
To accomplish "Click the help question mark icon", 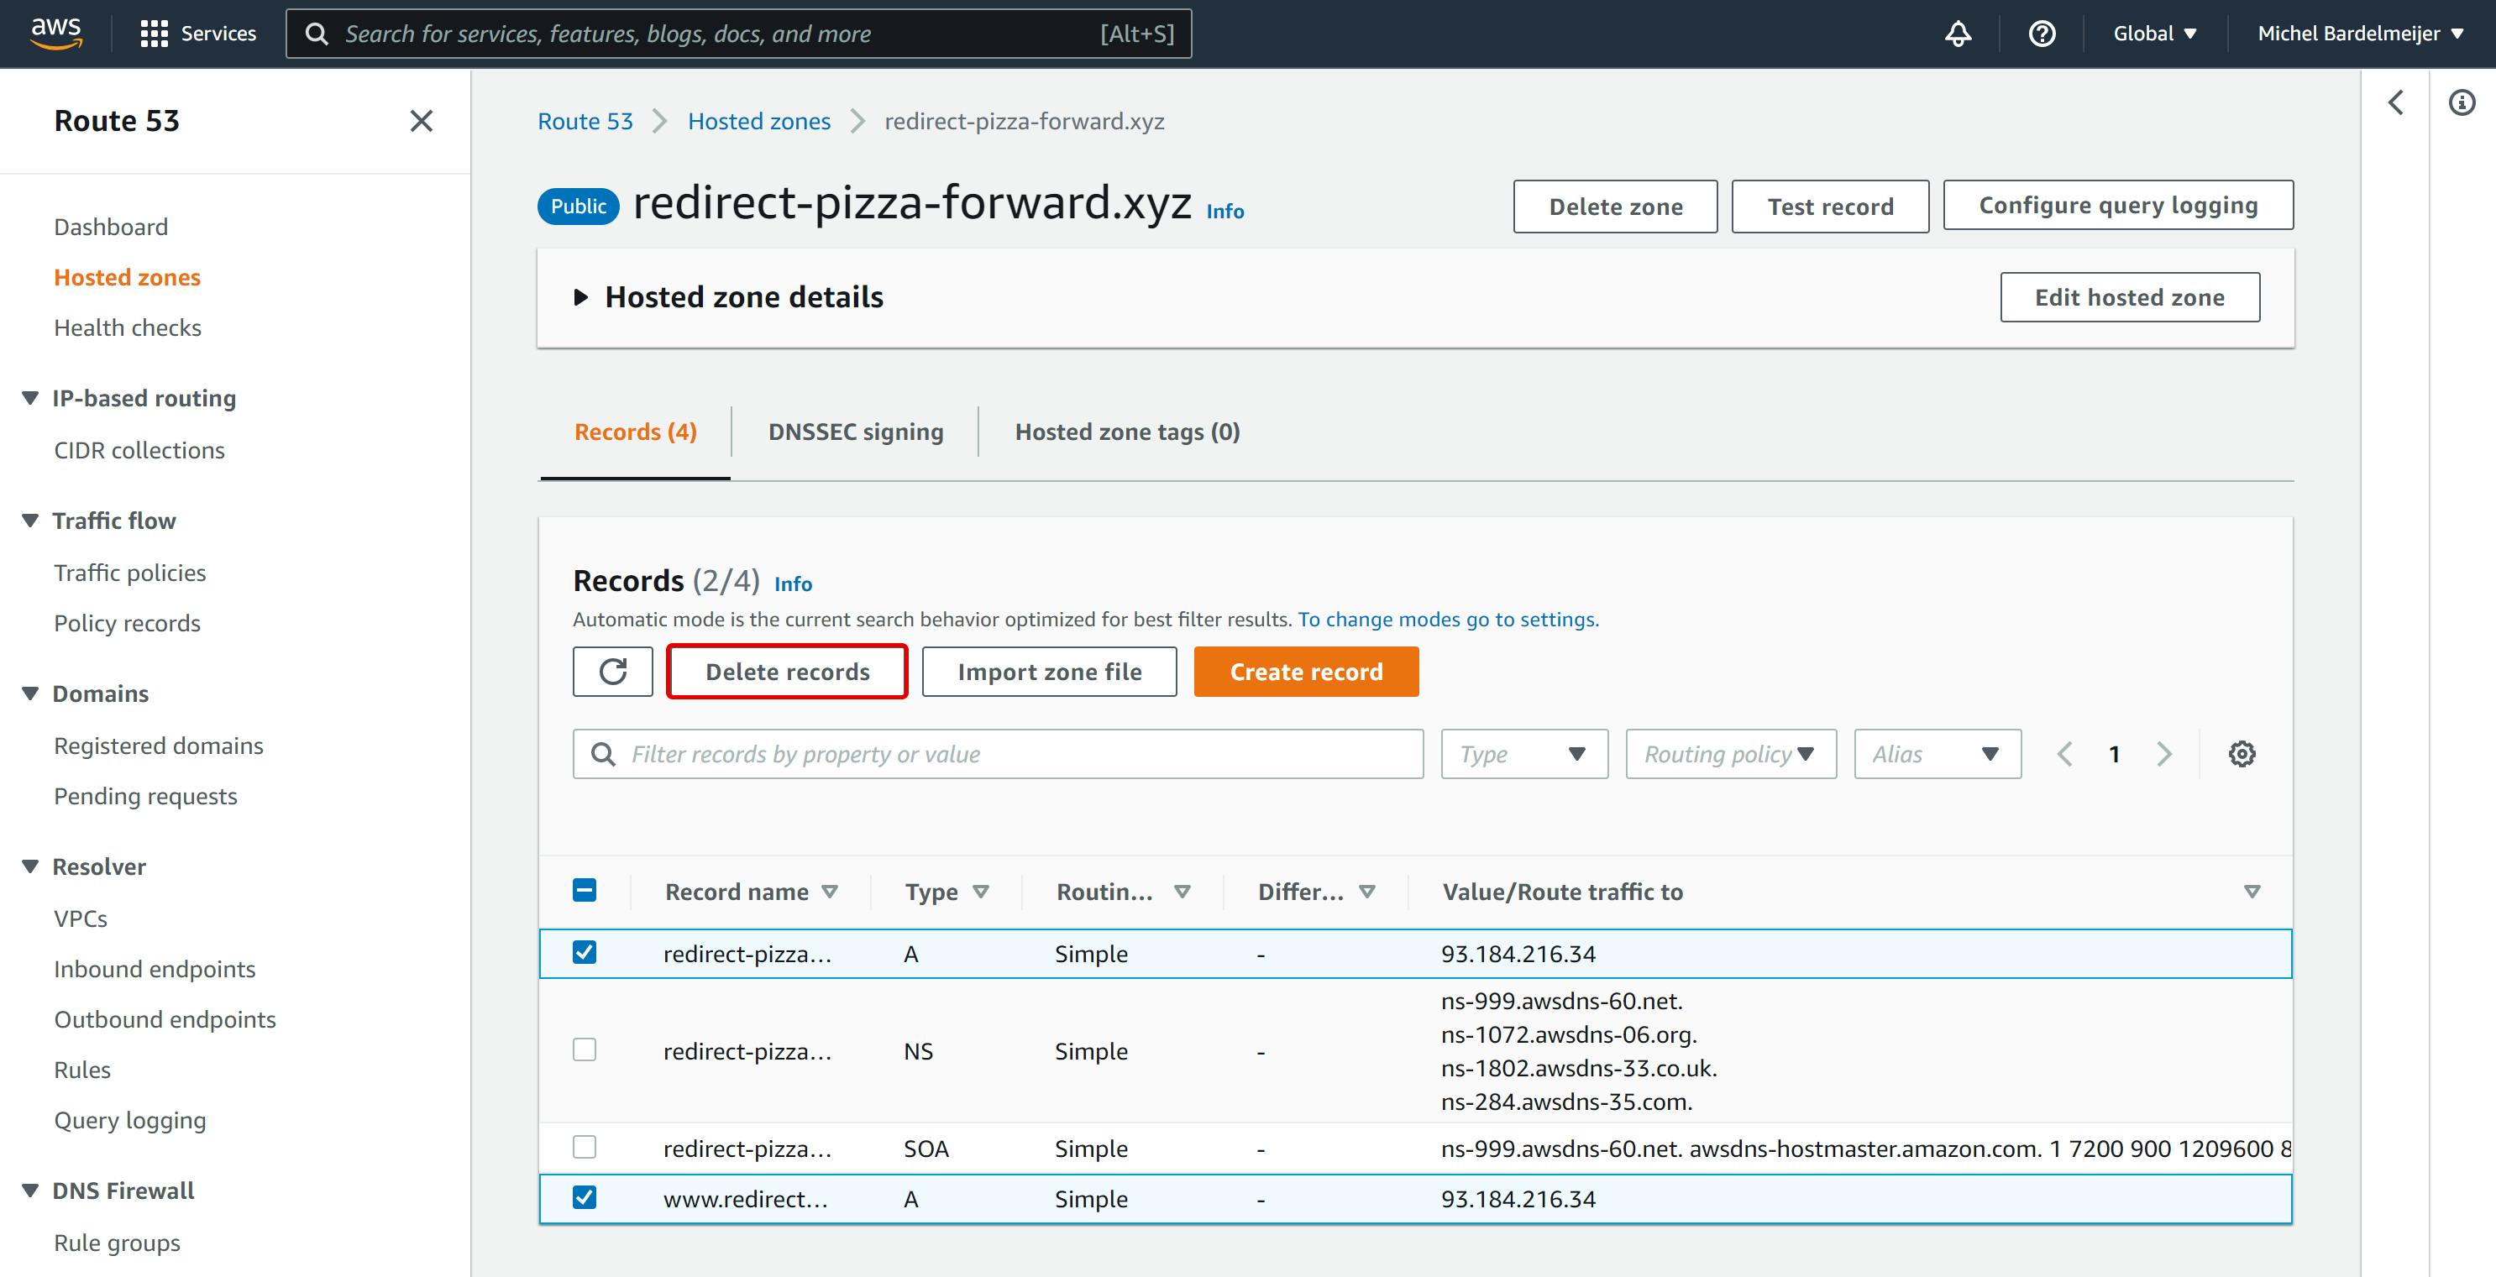I will tap(2042, 34).
